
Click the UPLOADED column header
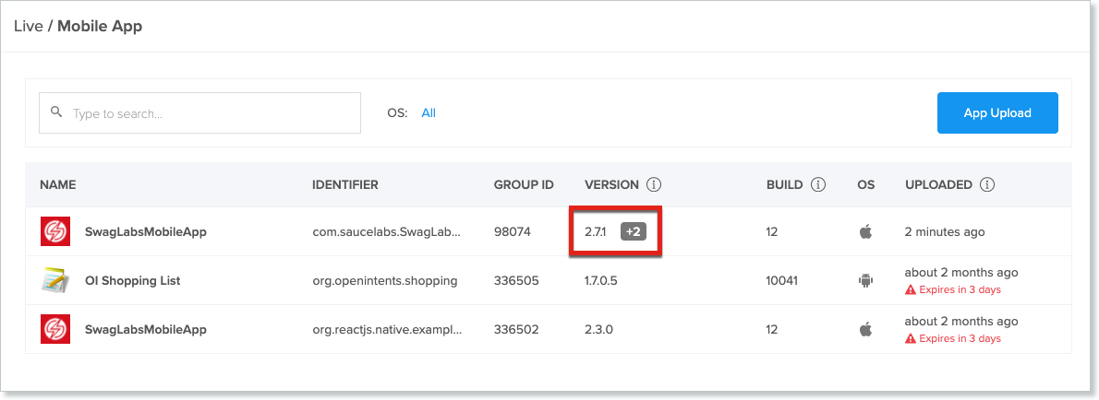pos(938,184)
